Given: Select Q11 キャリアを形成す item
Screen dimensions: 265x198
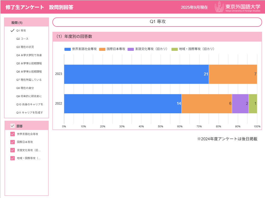Looking at the screenshot, I should pyautogui.click(x=29, y=112).
